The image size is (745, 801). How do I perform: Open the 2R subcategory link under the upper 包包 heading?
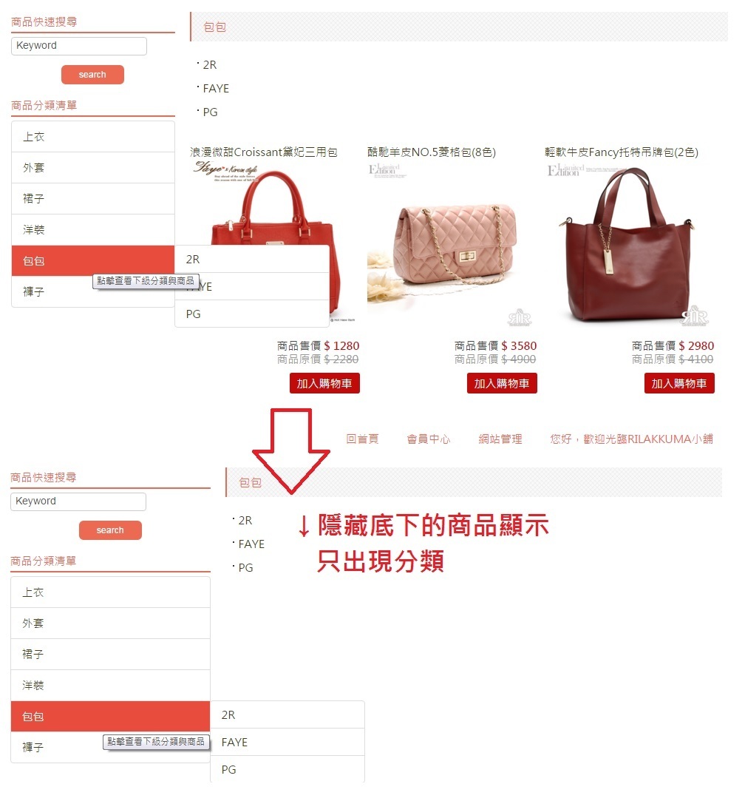(209, 65)
